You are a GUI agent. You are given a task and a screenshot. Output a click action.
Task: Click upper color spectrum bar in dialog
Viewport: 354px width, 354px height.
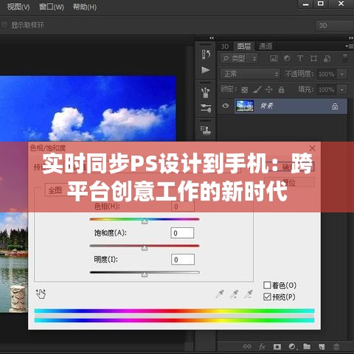174,311
